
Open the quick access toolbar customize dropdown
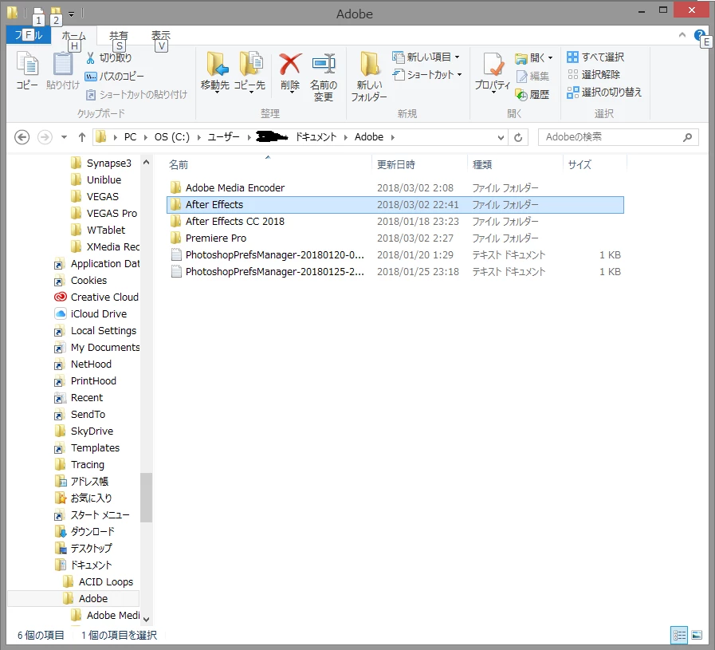(71, 14)
